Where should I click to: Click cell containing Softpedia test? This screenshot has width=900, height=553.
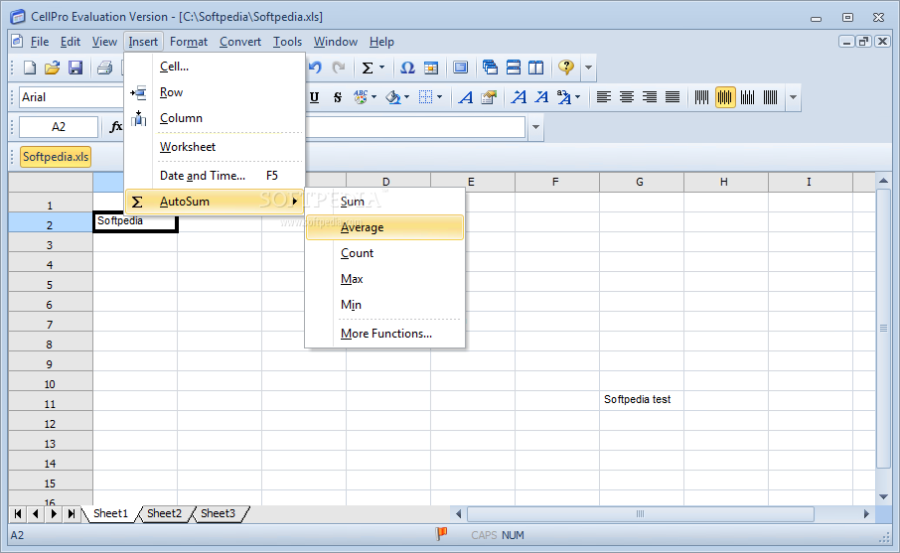point(641,400)
